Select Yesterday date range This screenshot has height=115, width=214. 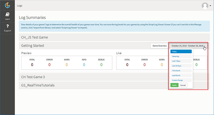181,56
